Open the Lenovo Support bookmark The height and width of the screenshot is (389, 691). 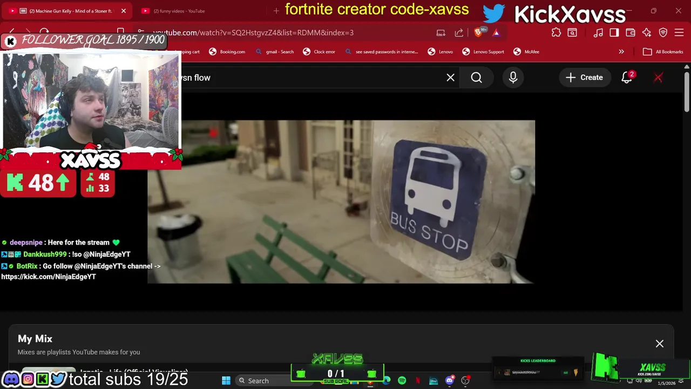coord(483,52)
